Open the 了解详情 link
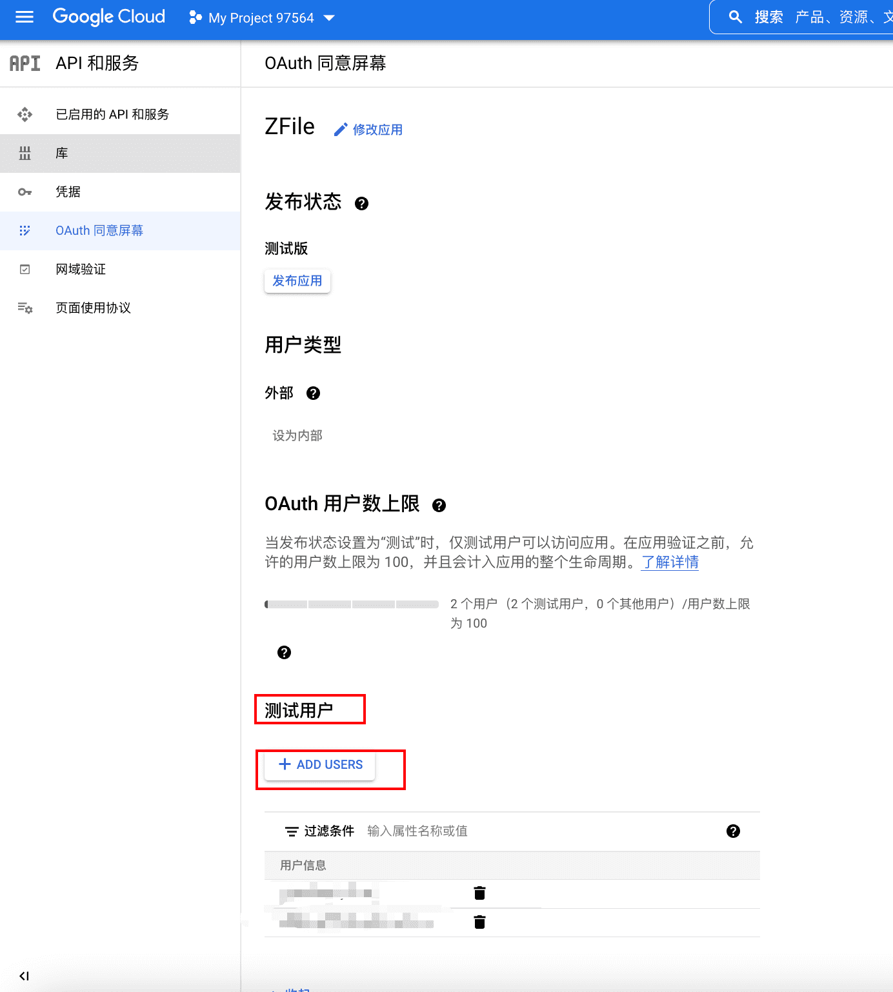The image size is (893, 992). (670, 562)
